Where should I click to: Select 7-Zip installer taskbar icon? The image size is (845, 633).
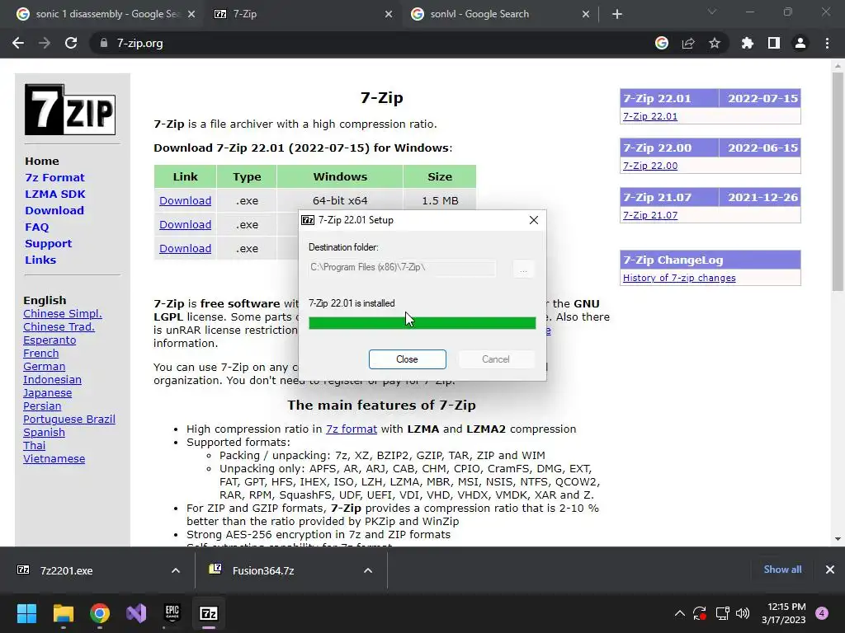click(209, 613)
